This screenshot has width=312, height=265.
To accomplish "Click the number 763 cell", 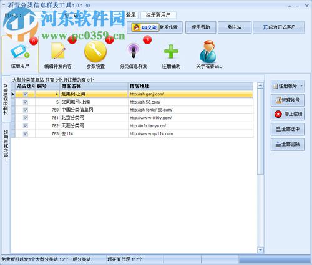I will pos(47,133).
